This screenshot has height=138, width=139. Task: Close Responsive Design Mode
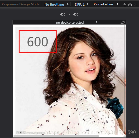point(135,5)
